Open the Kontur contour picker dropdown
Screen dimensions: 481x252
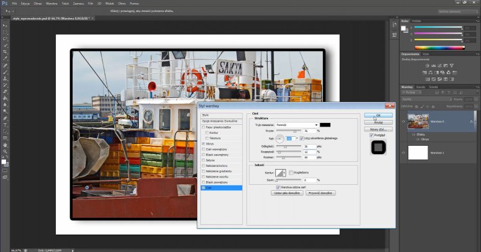[286, 173]
